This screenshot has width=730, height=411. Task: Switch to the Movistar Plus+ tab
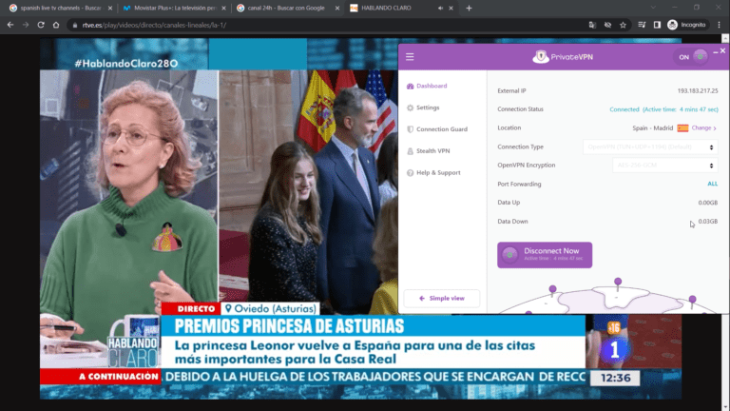point(171,8)
